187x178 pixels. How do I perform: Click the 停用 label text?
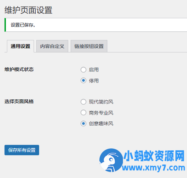pyautogui.click(x=94, y=81)
